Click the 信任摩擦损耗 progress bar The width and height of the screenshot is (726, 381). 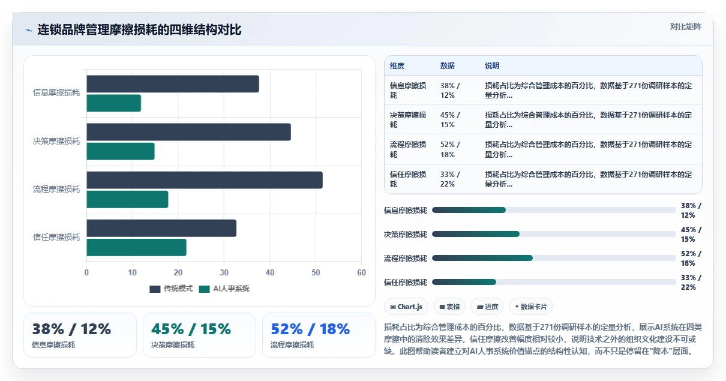click(x=554, y=282)
